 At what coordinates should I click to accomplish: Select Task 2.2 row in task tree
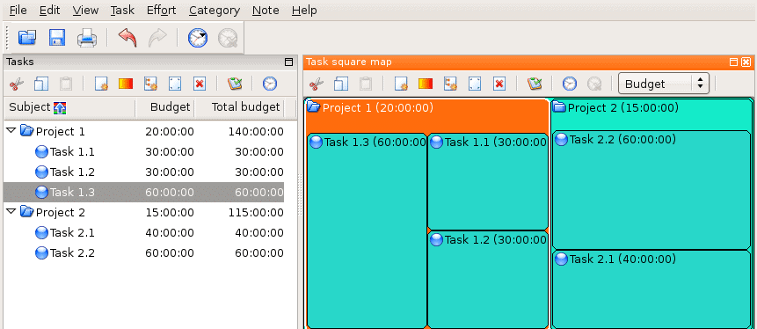(x=144, y=252)
